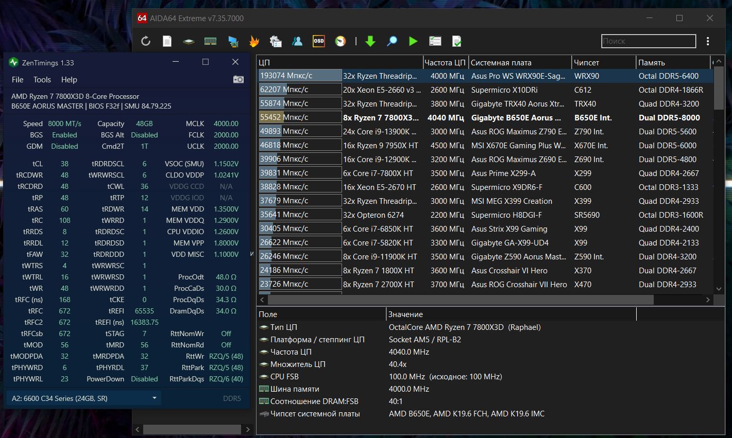Click the CPU chip icon in AIDA64 toolbar
Viewport: 732px width, 438px height.
point(189,41)
